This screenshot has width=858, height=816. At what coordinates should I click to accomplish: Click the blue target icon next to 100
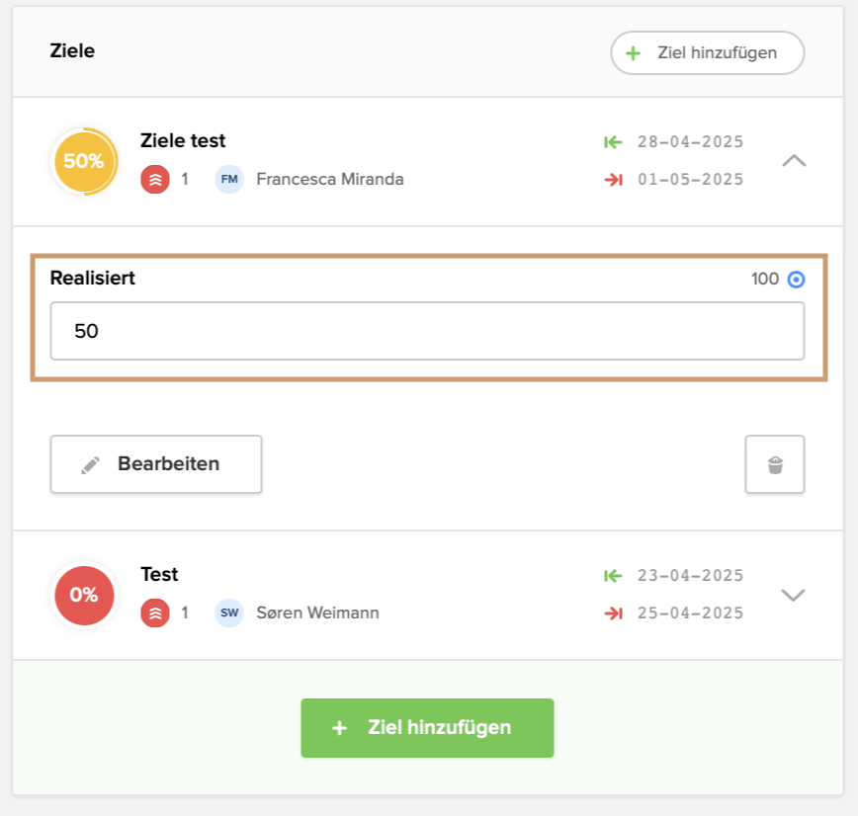(x=796, y=280)
